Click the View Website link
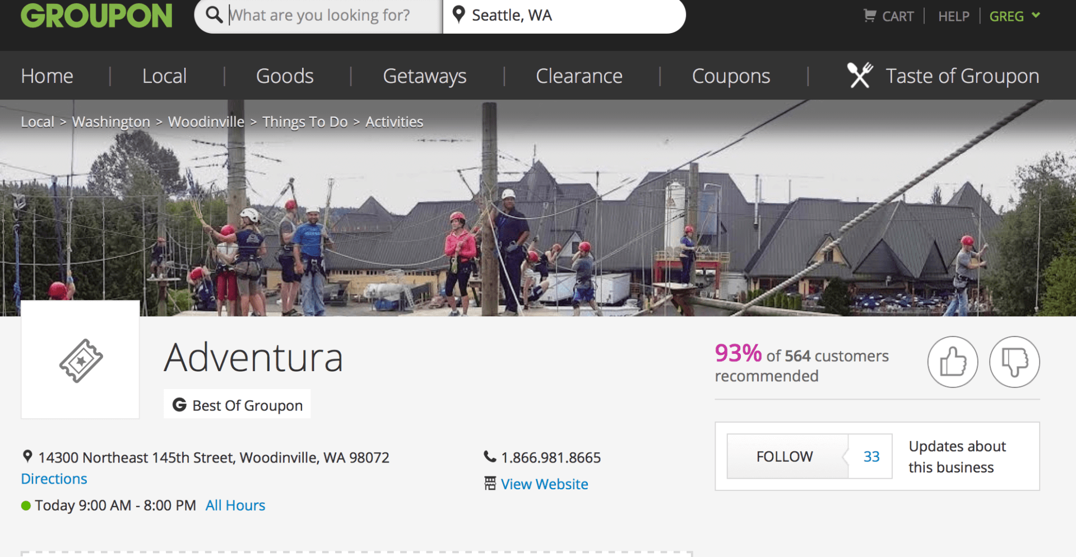Screen dimensions: 1076x557 (544, 484)
